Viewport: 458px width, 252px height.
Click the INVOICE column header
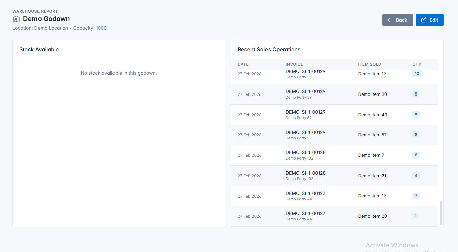coord(294,64)
